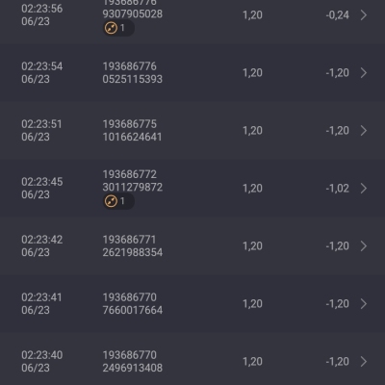The width and height of the screenshot is (385, 385).
Task: Expand details for the 02:23:56 entry
Action: 364,15
